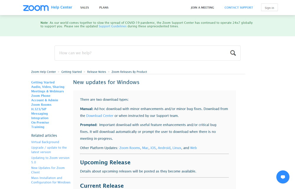
Task: Open Zoom Rooms sidebar category
Action: coord(41,105)
